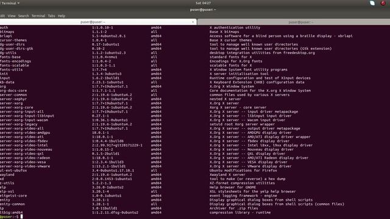This screenshot has width=390, height=219.
Task: Open the Help menu
Action: 62,16
